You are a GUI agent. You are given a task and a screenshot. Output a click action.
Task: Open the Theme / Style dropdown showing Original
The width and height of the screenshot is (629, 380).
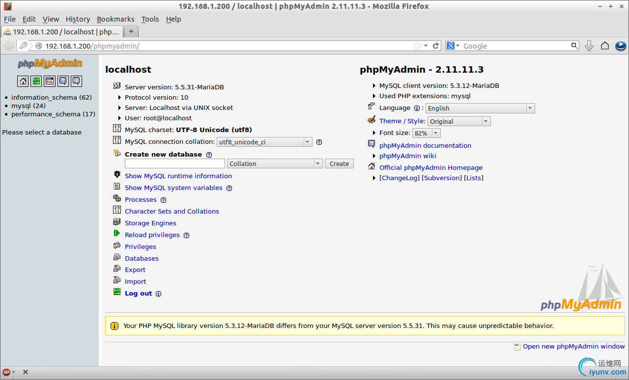coord(459,121)
